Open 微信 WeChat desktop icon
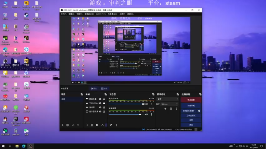 pyautogui.click(x=26, y=132)
